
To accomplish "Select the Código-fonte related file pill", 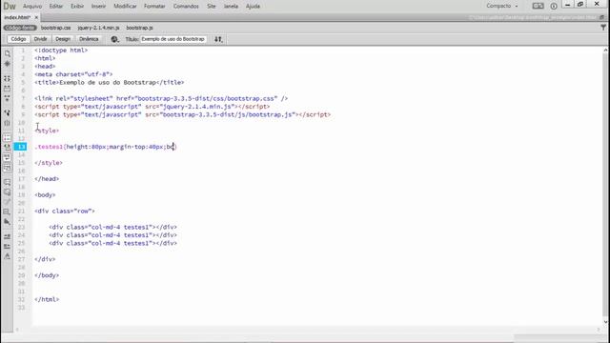I will 20,28.
